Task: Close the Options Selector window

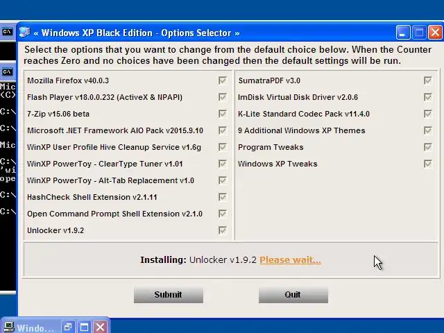Action: pos(435,33)
